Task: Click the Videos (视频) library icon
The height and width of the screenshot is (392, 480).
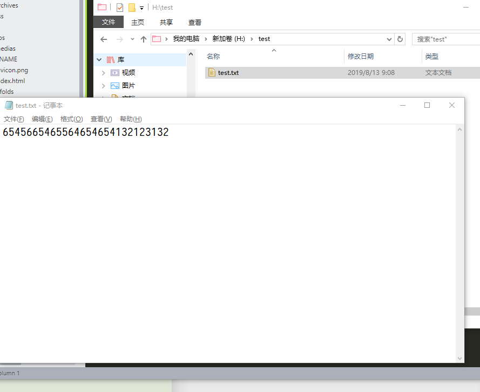Action: 115,73
